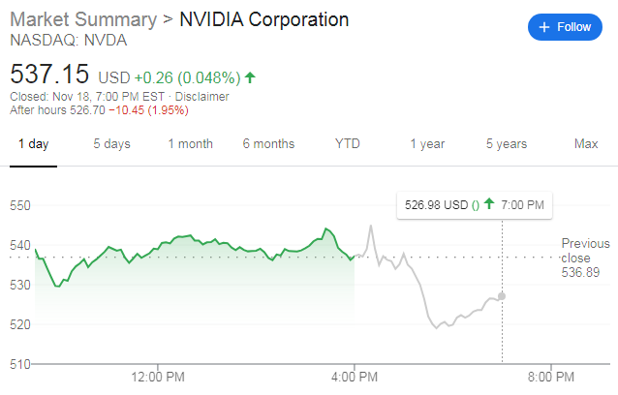The image size is (618, 395).
Task: Click the green arrow in the chart tooltip
Action: pos(489,203)
